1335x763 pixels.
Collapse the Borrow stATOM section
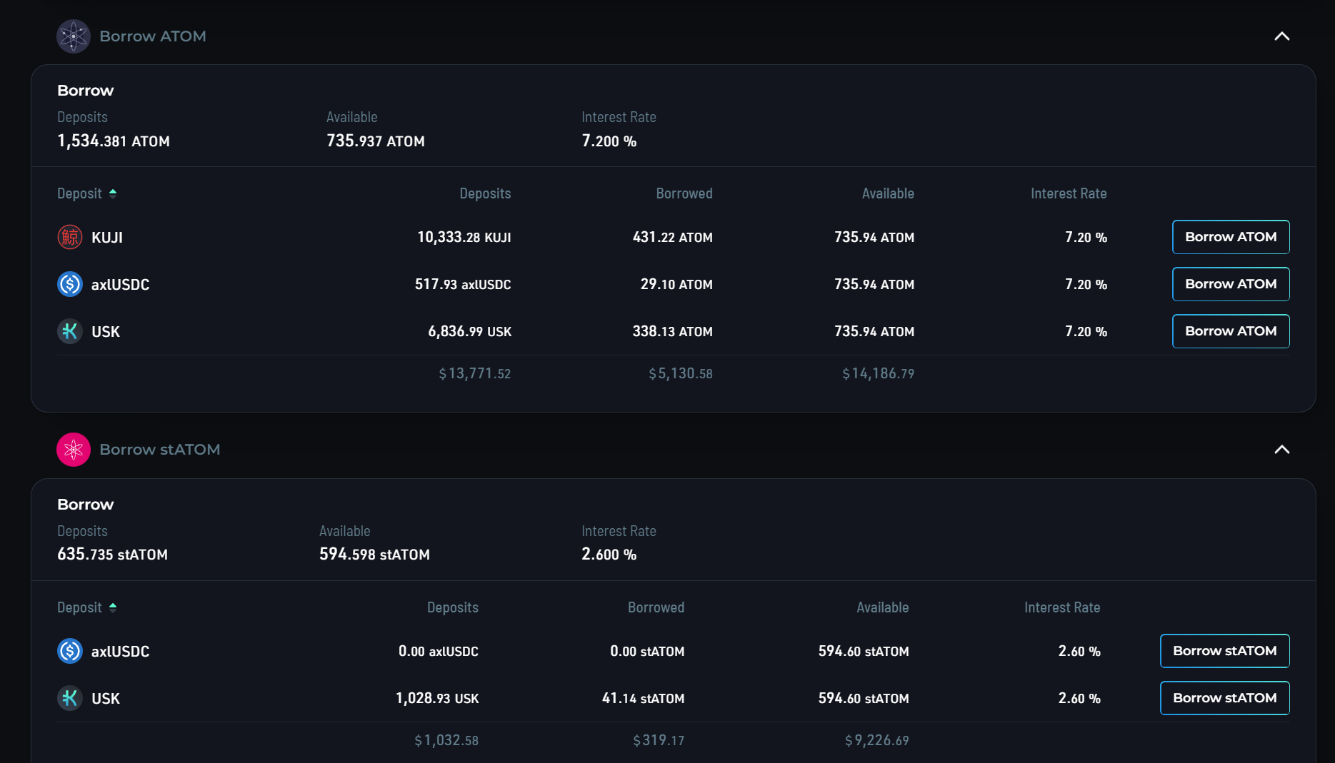click(1281, 450)
